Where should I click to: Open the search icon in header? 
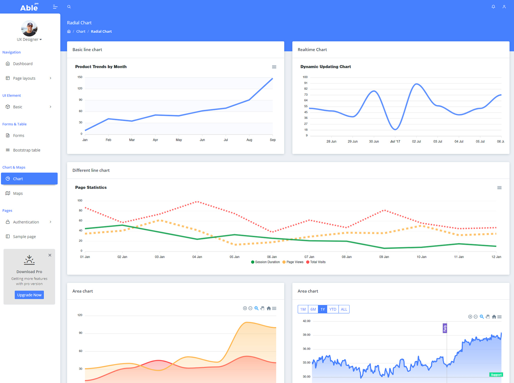tap(69, 7)
